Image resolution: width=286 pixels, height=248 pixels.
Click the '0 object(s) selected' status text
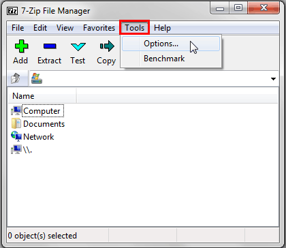[x=42, y=236]
